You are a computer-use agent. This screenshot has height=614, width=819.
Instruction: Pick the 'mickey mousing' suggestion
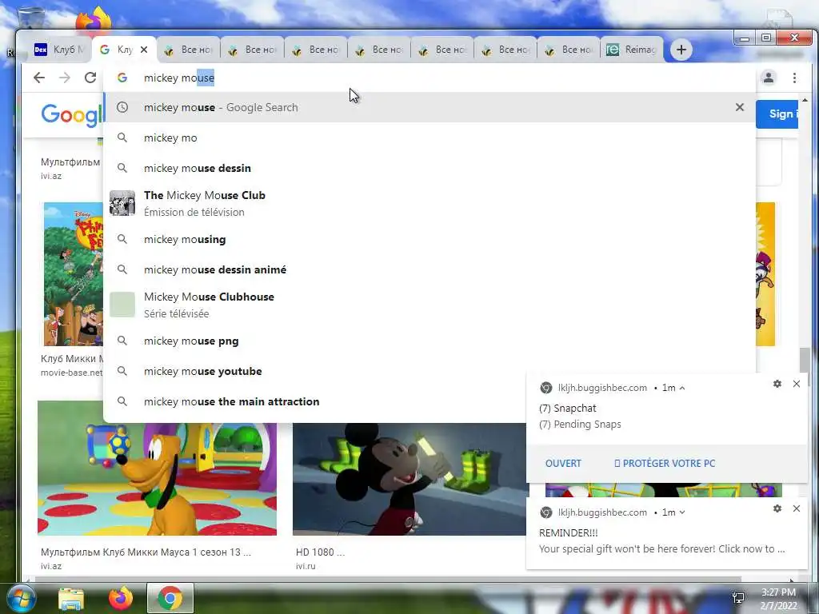click(x=429, y=239)
